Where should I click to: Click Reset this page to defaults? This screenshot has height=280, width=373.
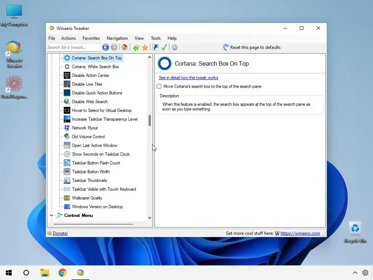pyautogui.click(x=252, y=47)
